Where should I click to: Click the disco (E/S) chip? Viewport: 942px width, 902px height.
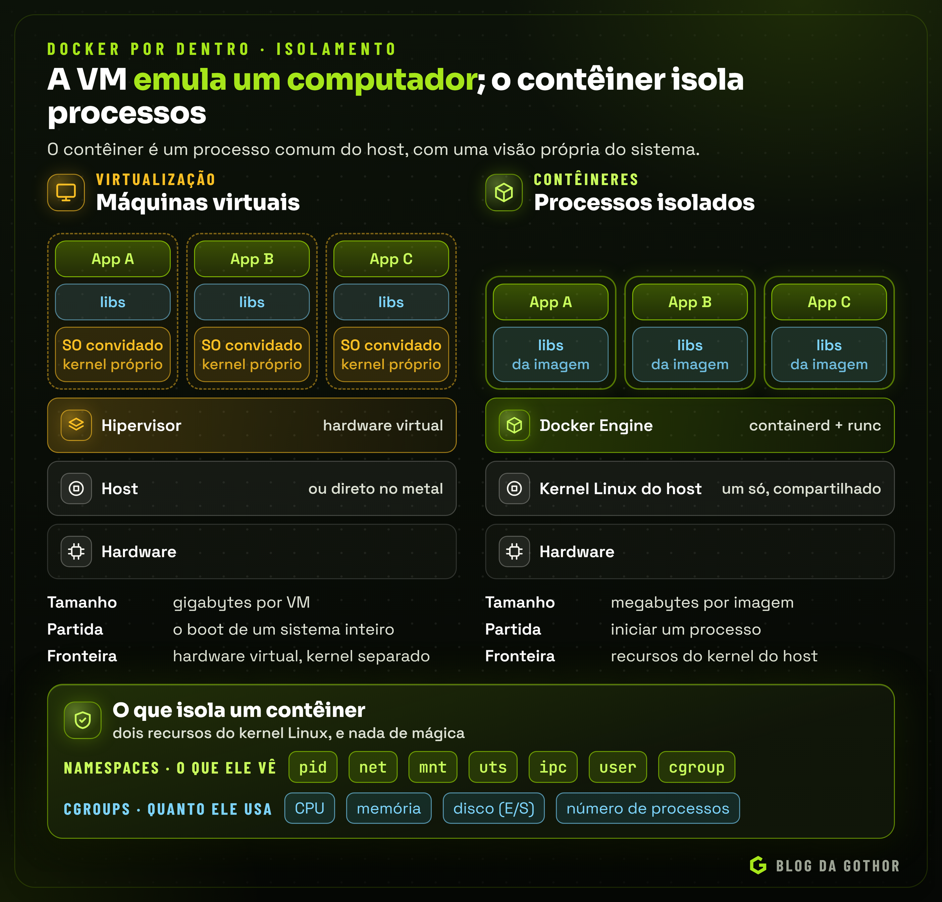click(494, 808)
